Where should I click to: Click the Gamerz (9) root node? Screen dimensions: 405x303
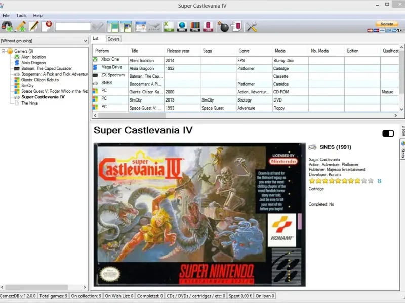23,51
